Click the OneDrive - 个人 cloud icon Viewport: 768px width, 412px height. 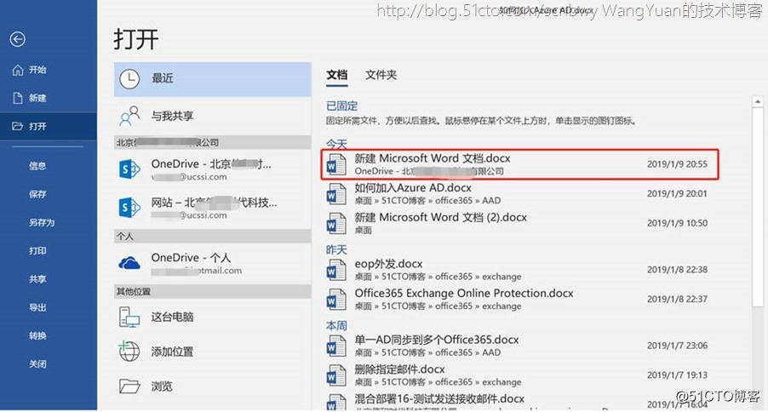click(129, 264)
